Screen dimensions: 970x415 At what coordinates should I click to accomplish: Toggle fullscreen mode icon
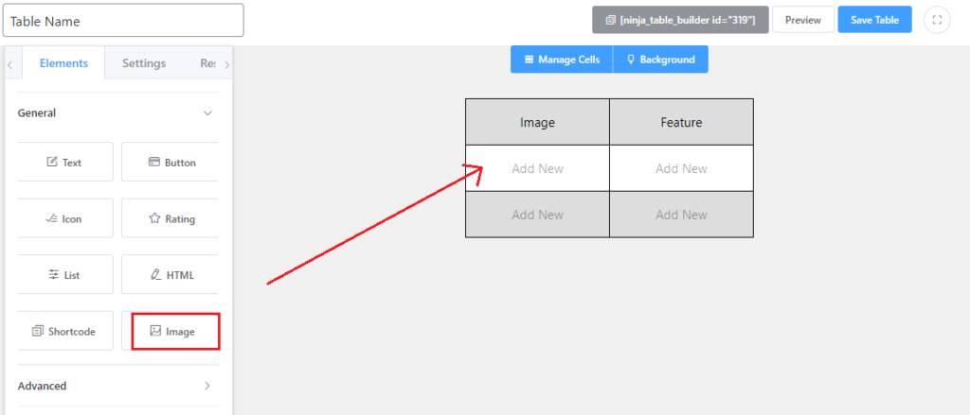coord(937,20)
